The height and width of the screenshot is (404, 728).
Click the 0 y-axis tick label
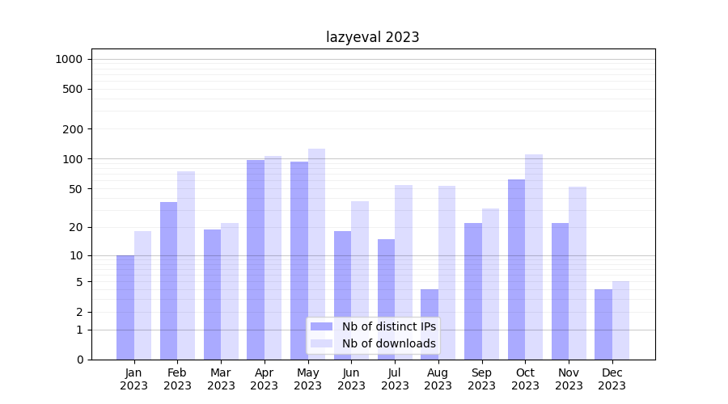coord(79,360)
